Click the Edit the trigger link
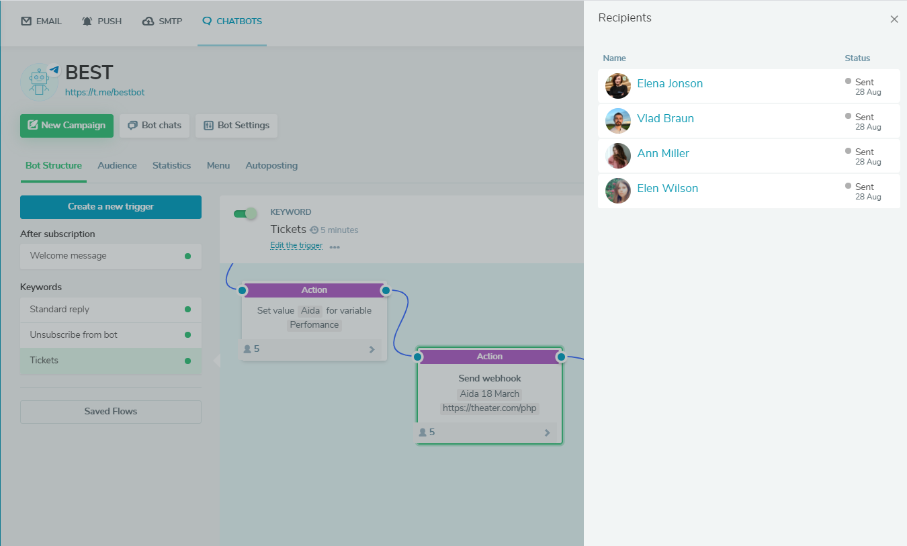 [x=296, y=245]
